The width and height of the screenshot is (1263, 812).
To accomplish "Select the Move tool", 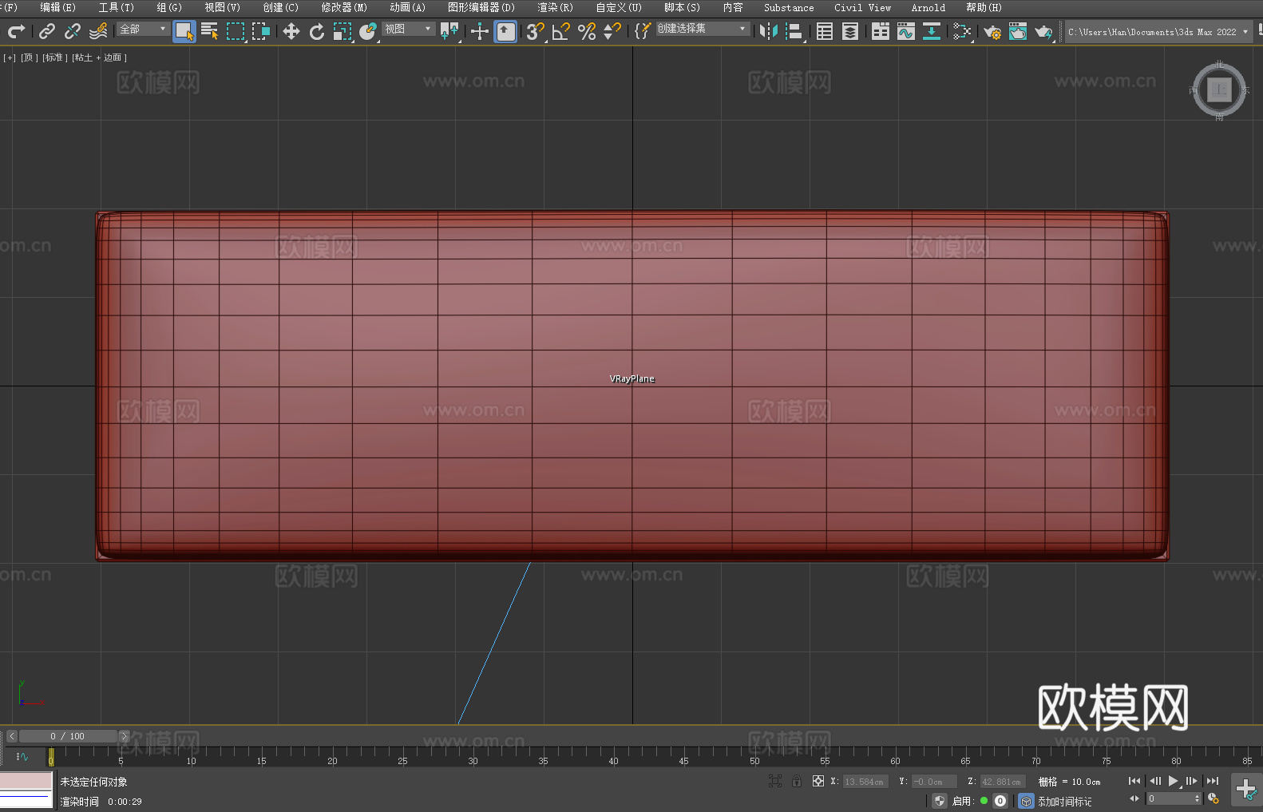I will point(291,31).
